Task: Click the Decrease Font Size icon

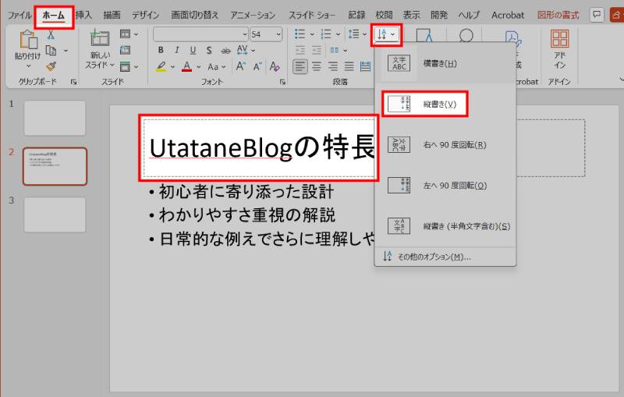Action: click(x=257, y=66)
